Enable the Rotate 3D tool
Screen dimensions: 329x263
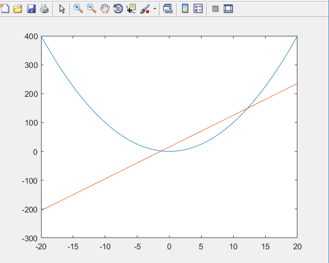(x=118, y=9)
